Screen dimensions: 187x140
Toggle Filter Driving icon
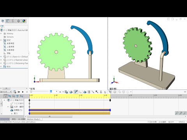coord(14,96)
